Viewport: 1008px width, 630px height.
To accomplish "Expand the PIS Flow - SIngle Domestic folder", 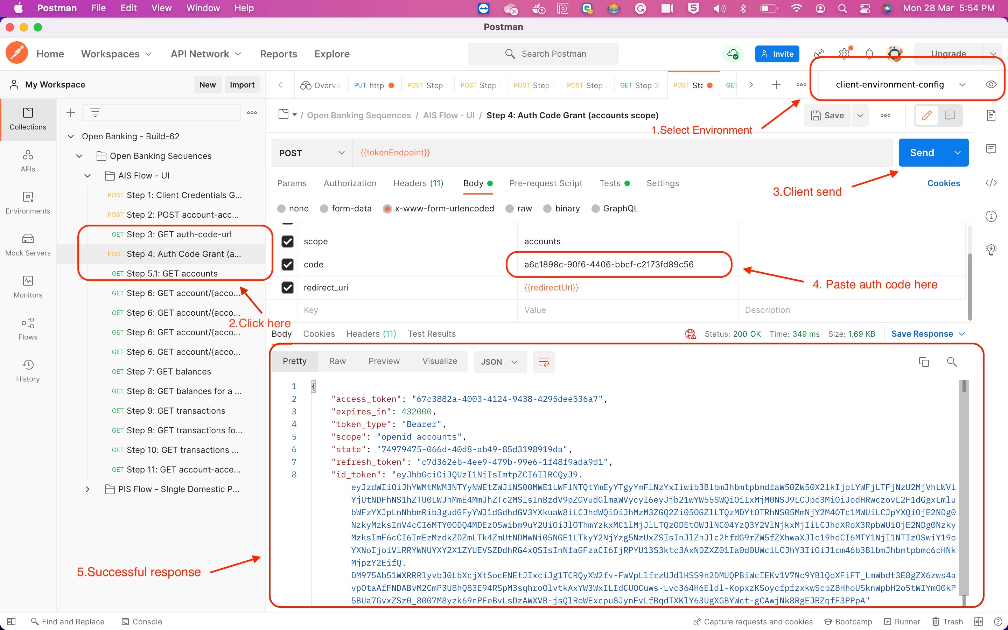I will tap(87, 489).
